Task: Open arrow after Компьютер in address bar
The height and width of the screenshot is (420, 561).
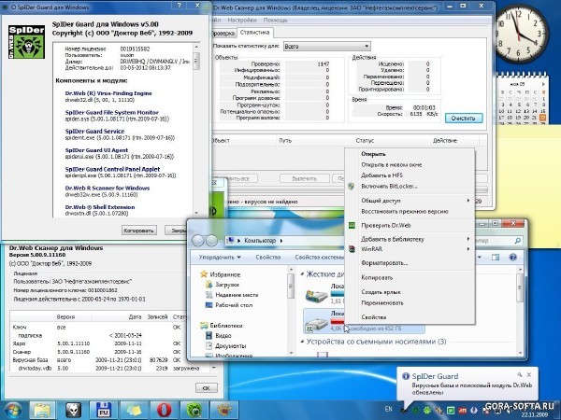Action: click(281, 241)
